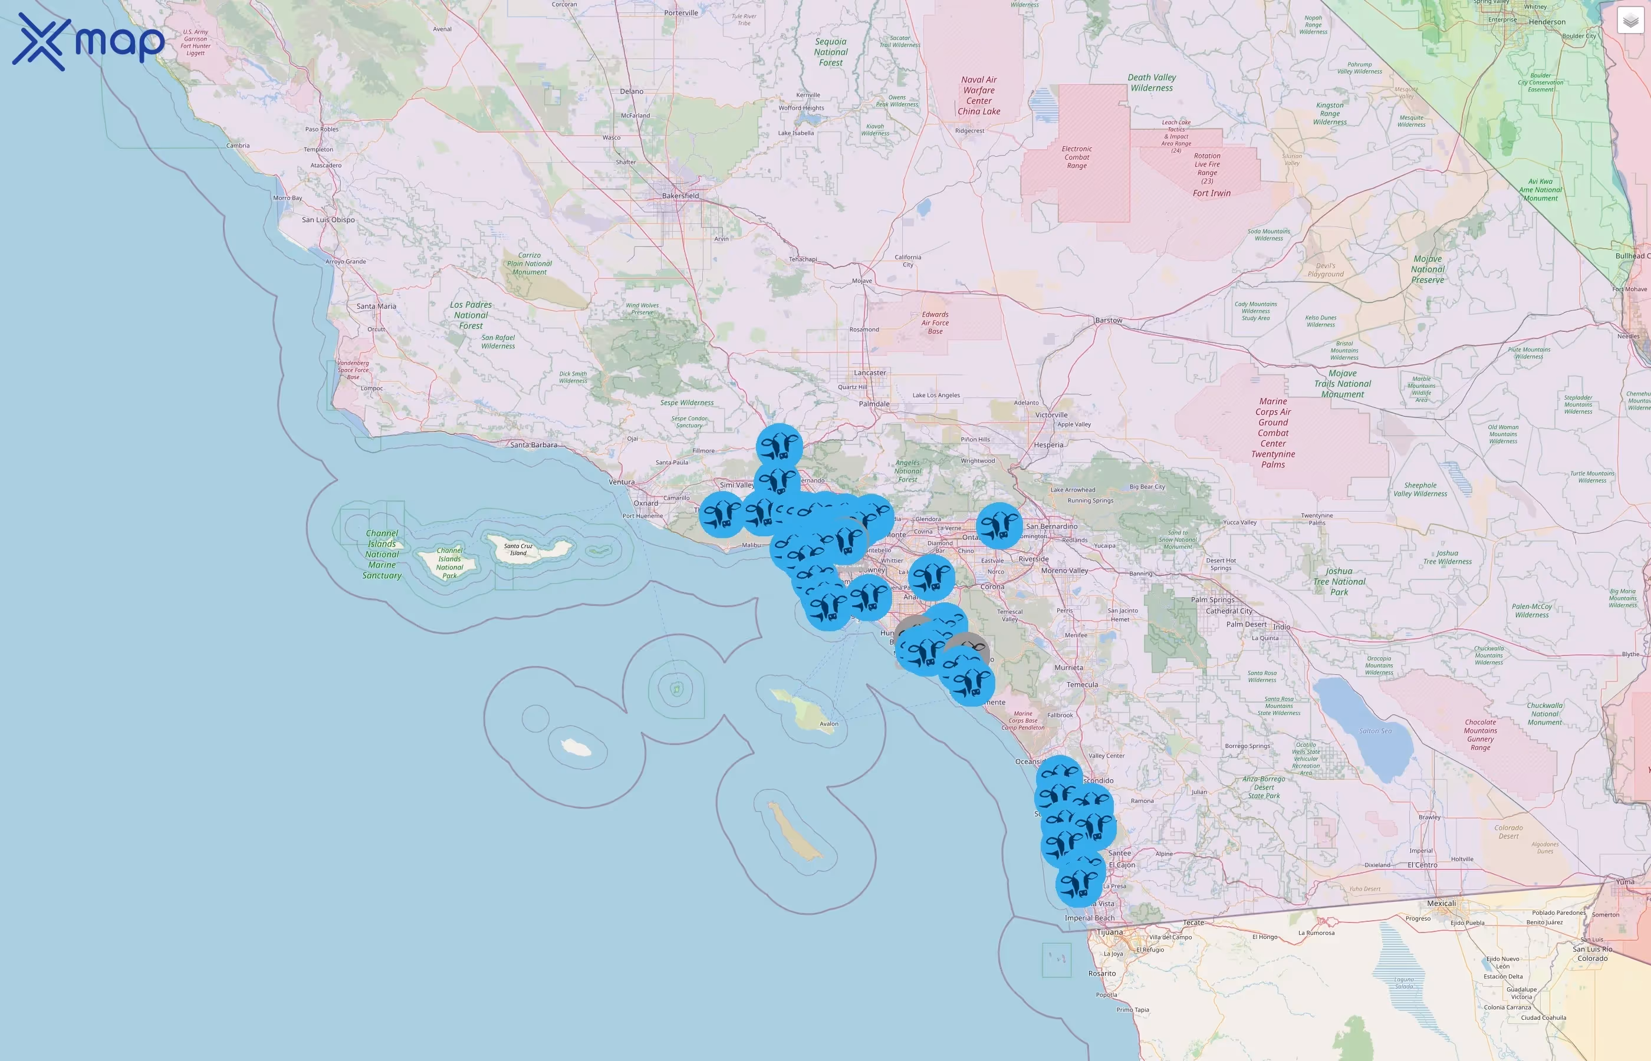Select cow marker left of Montebello label
This screenshot has width=1651, height=1061.
845,541
